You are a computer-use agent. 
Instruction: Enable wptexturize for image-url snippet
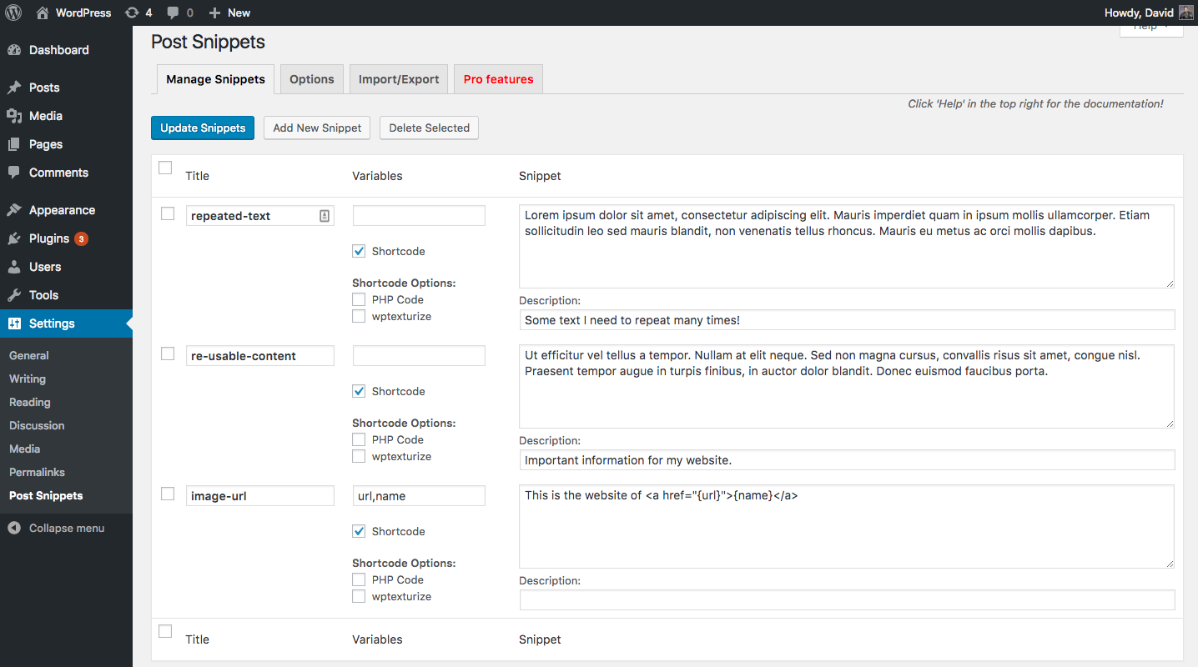tap(359, 596)
